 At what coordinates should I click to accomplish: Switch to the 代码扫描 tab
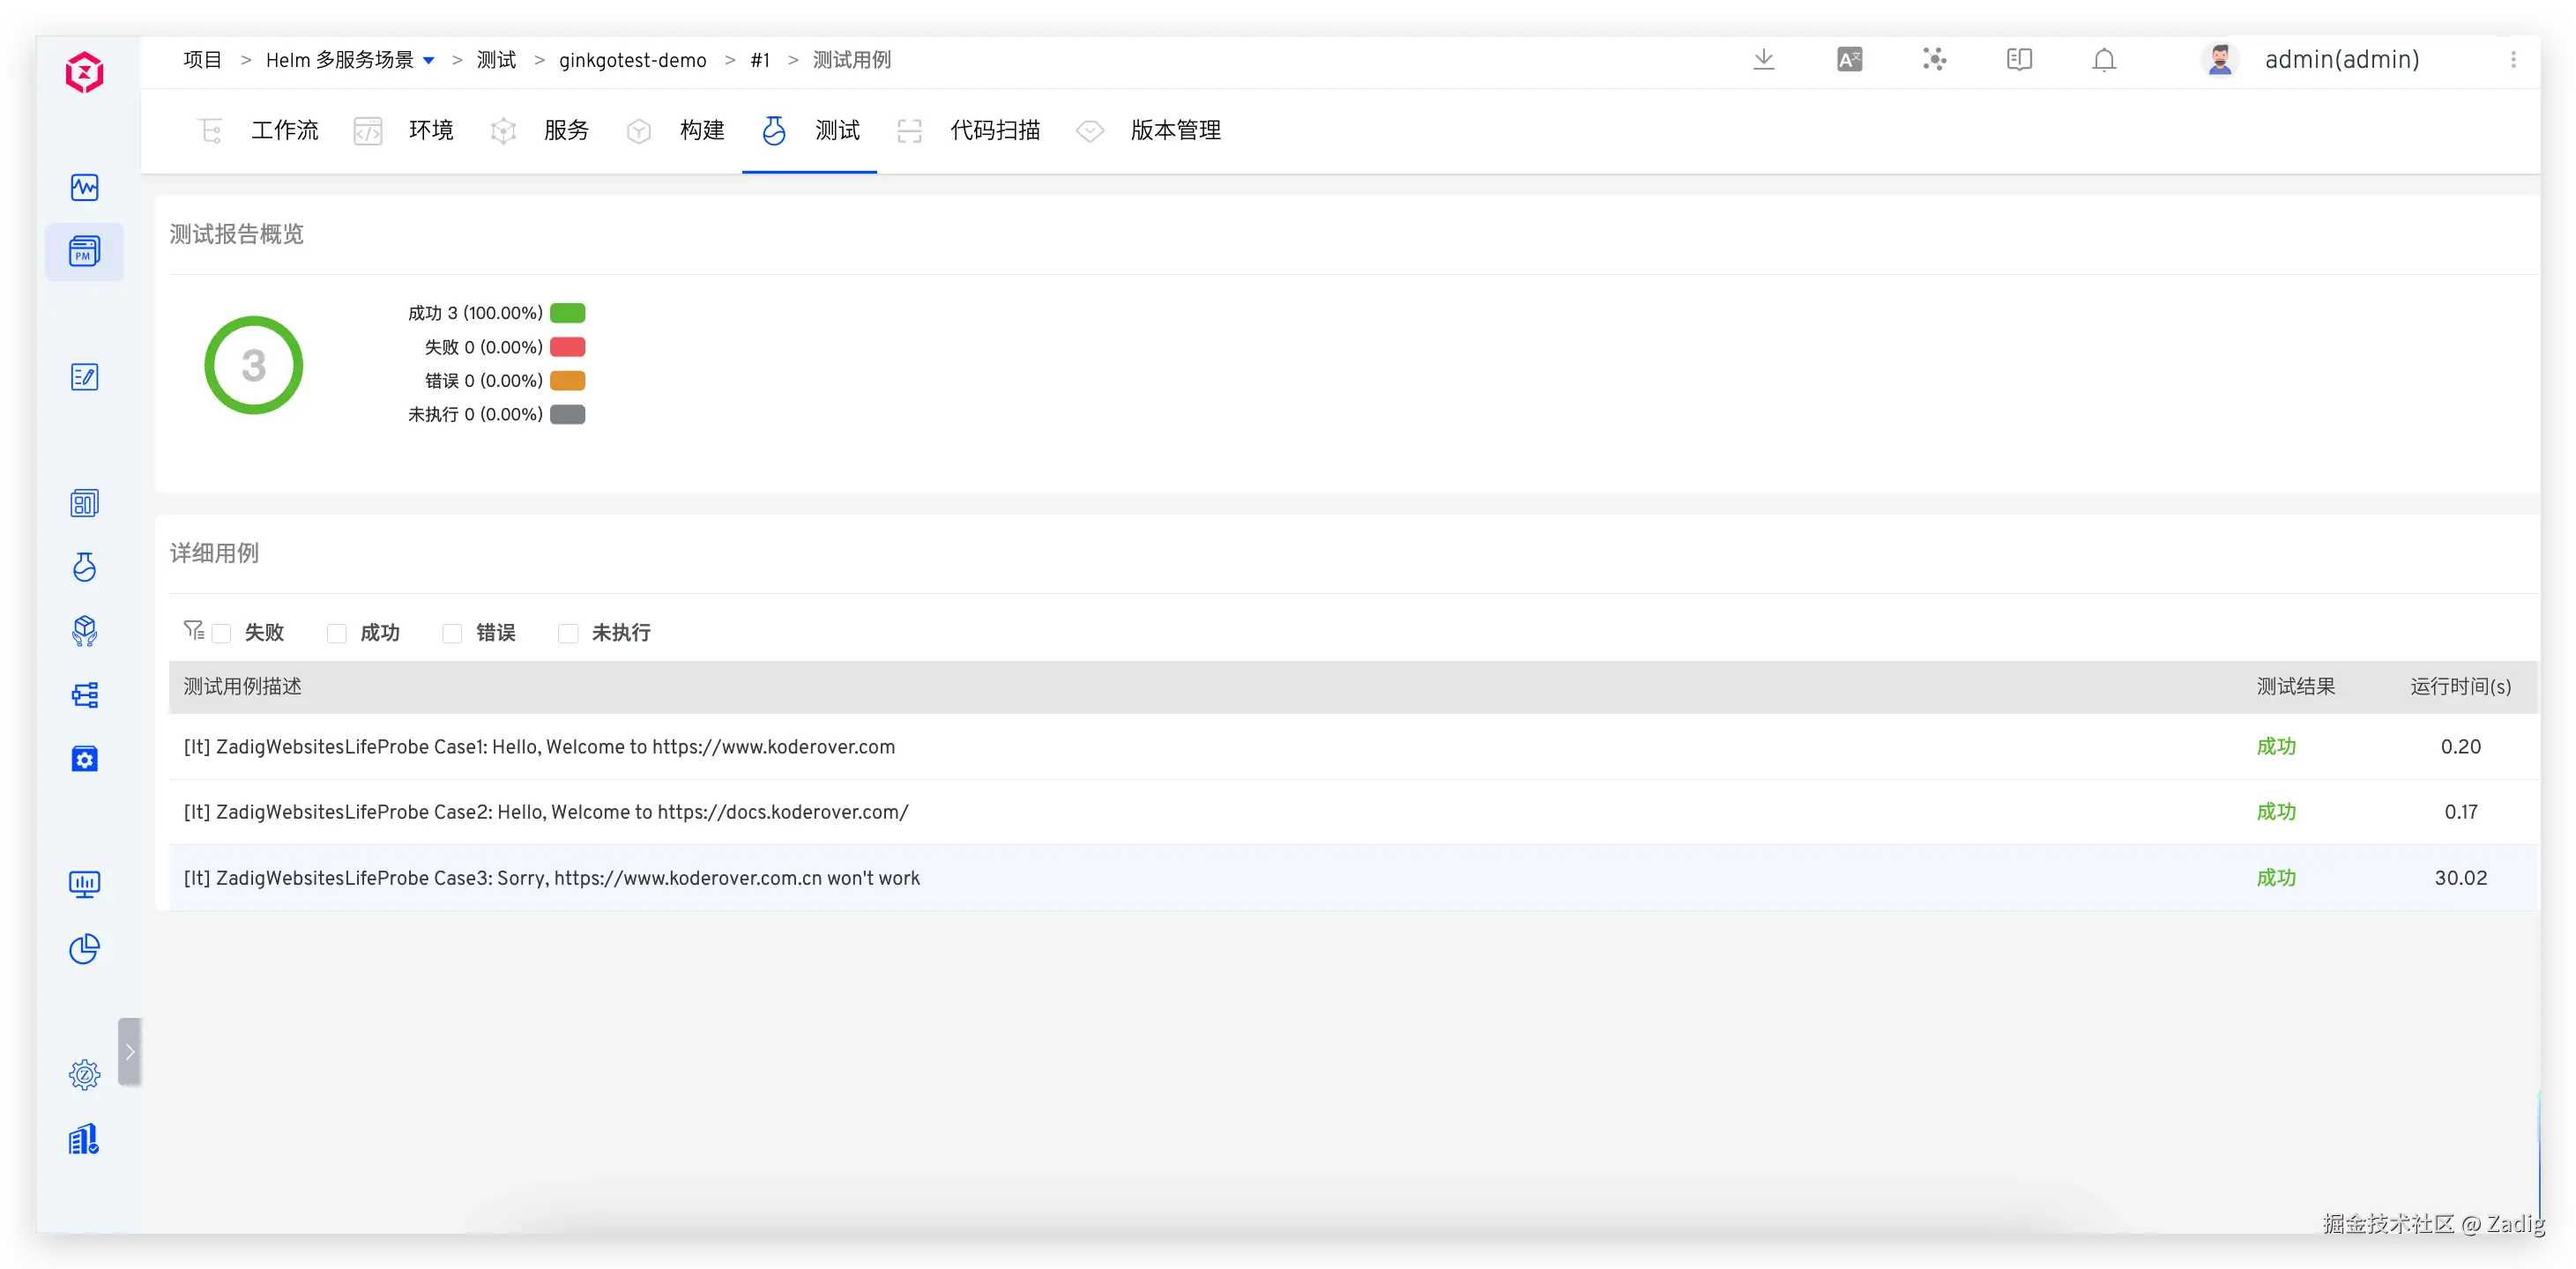pos(994,130)
